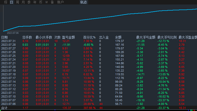Click the total percentage 307.66 %
This screenshot has height=111, width=197.
point(89,108)
